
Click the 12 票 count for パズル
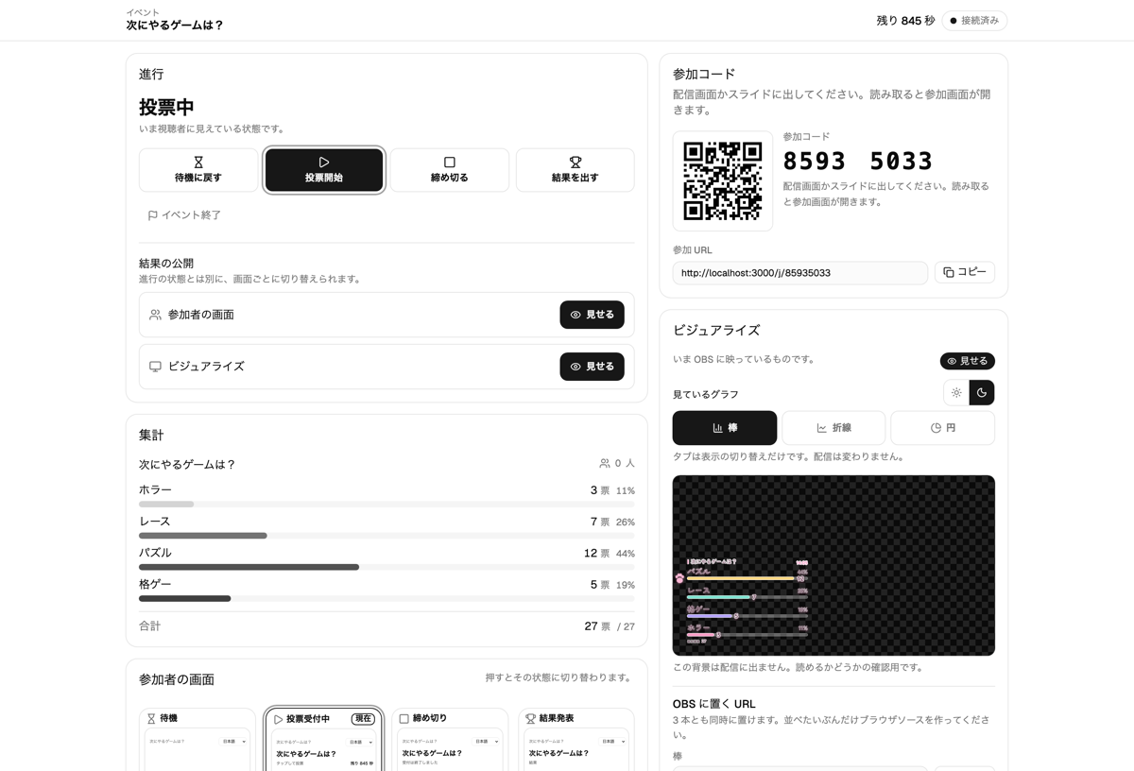tap(596, 554)
